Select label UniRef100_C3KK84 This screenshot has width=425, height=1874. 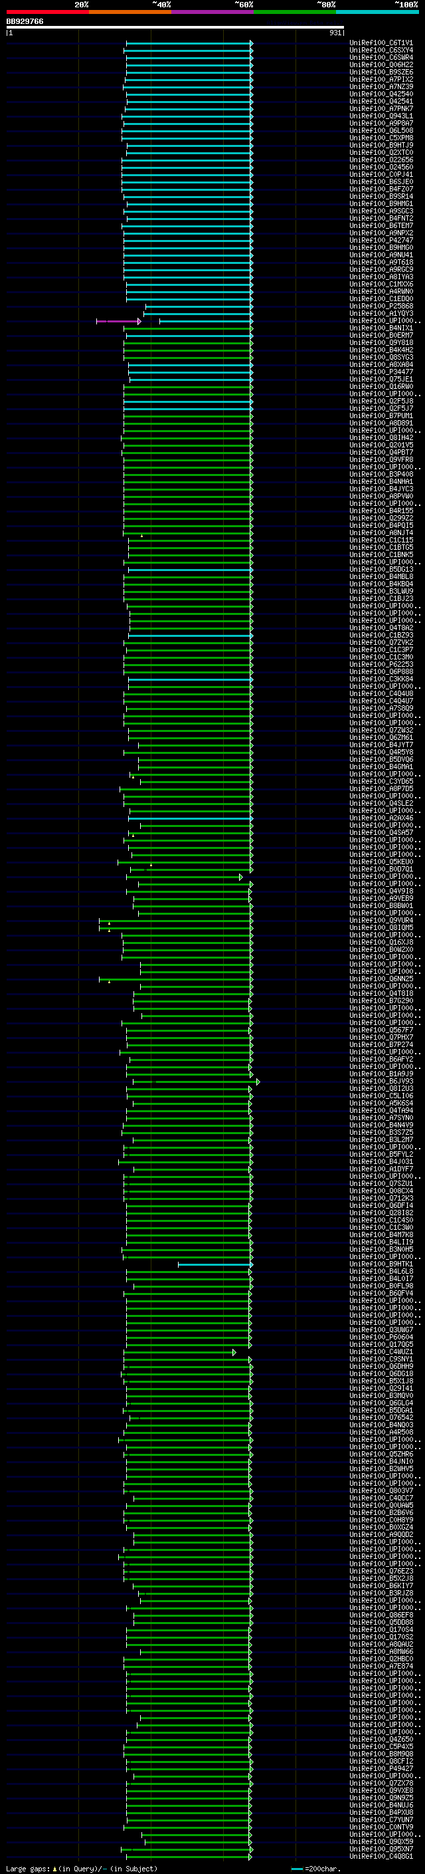pyautogui.click(x=381, y=679)
